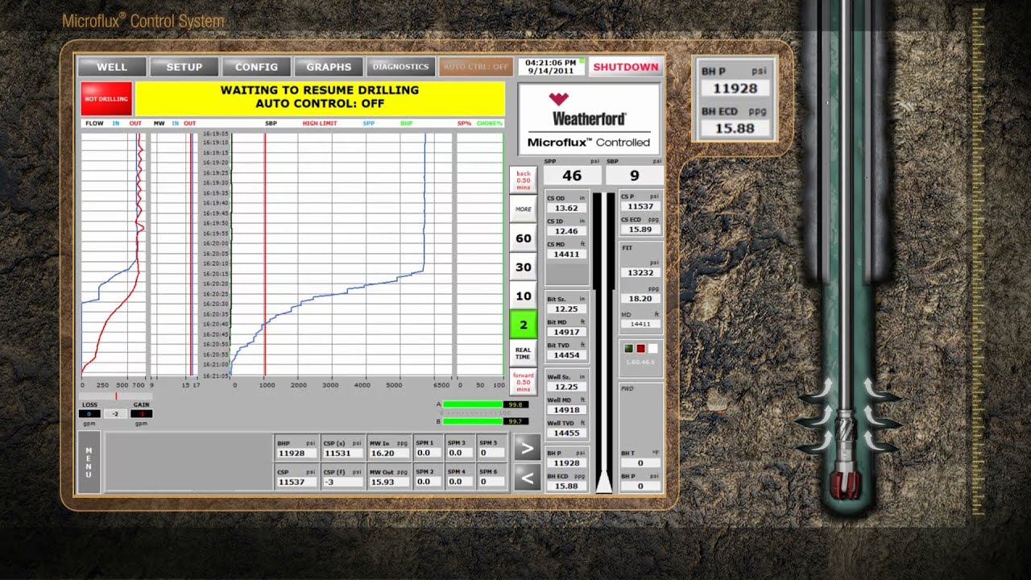The width and height of the screenshot is (1031, 580).
Task: Click the choke A green bar
Action: click(x=473, y=404)
